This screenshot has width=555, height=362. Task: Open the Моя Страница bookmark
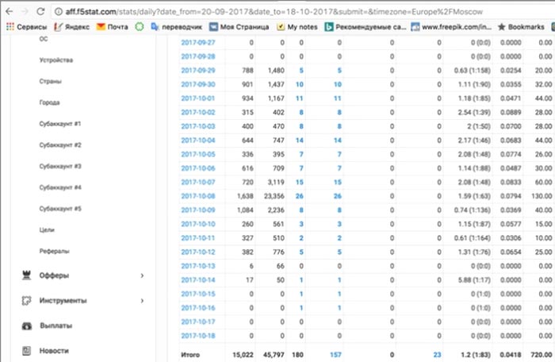(239, 27)
